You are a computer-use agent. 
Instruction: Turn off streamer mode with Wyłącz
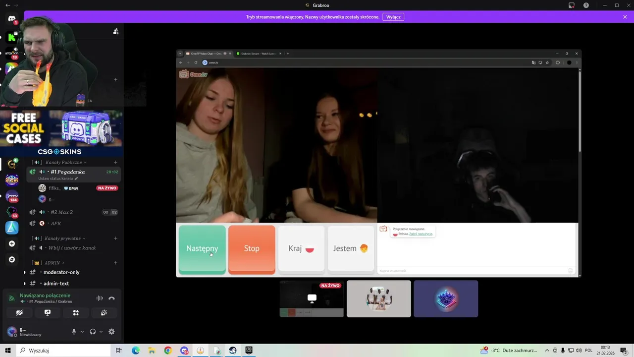pos(393,17)
